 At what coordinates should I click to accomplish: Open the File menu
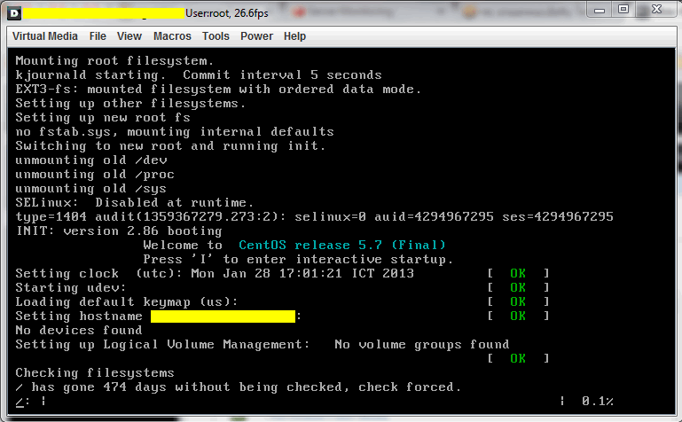coord(98,36)
